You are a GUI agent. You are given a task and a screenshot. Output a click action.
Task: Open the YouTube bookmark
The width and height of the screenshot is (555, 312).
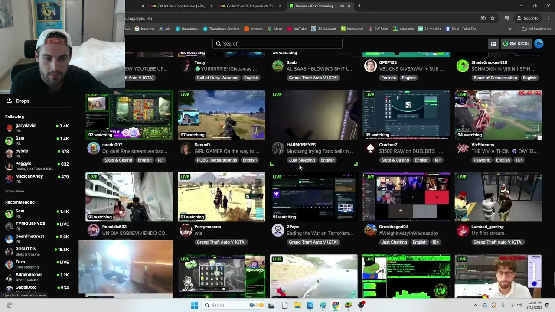297,29
